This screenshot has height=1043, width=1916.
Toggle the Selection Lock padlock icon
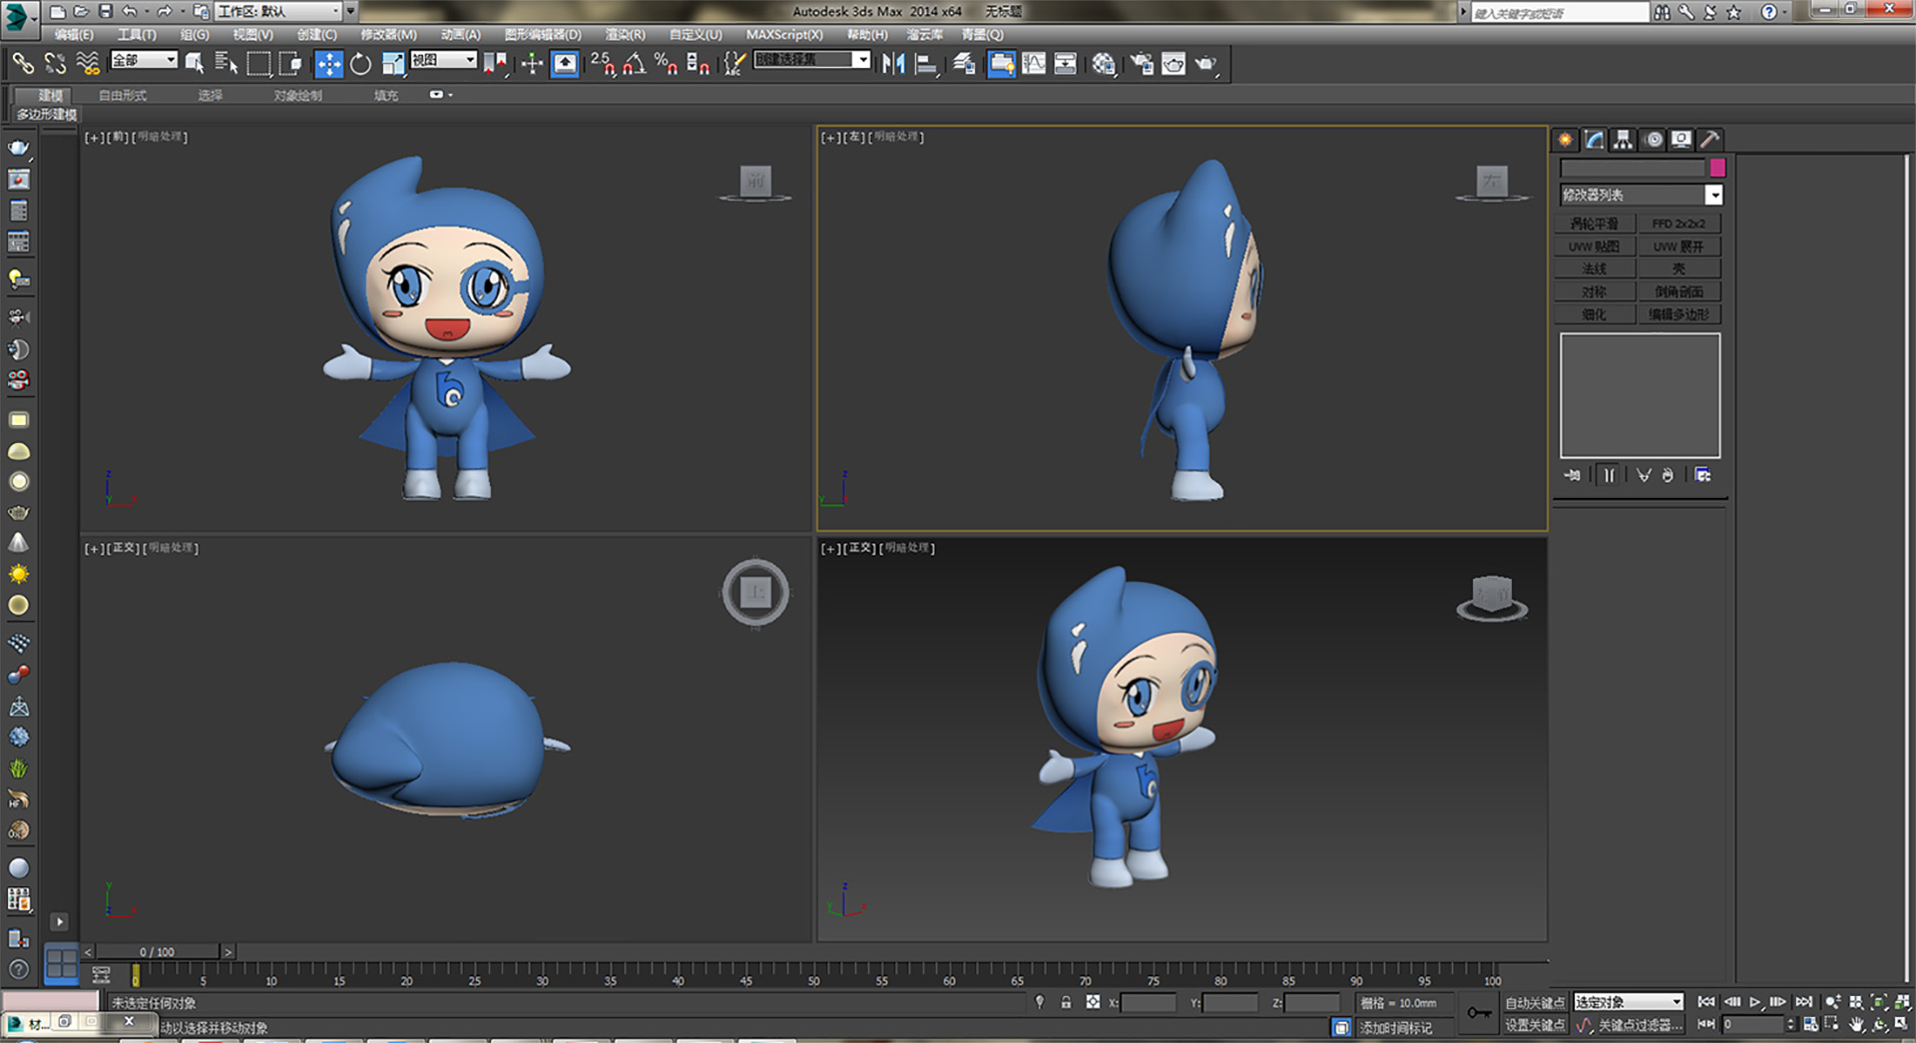coord(1066,1002)
